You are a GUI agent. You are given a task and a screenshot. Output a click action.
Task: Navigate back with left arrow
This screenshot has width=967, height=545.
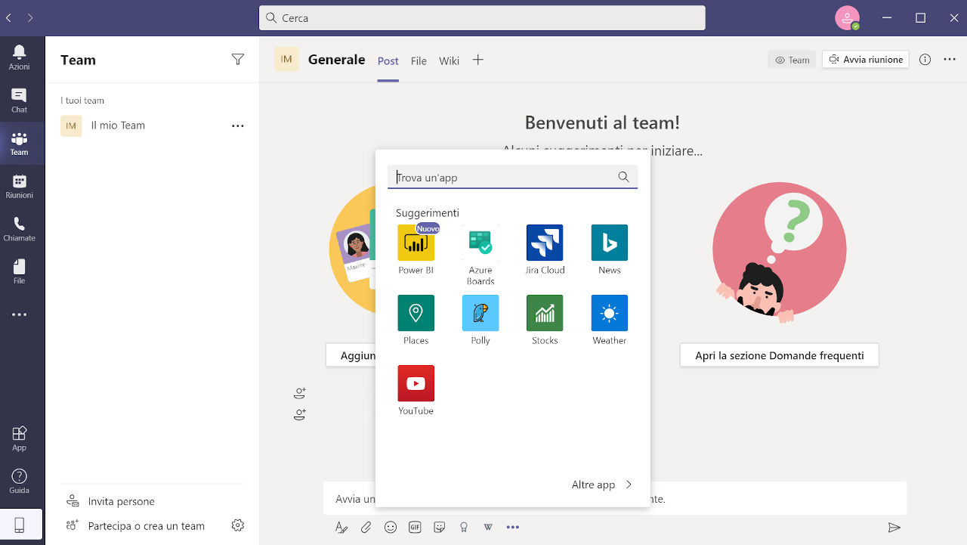[8, 17]
